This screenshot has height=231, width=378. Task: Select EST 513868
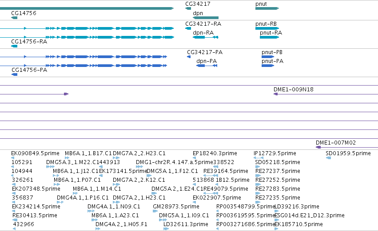point(203,180)
